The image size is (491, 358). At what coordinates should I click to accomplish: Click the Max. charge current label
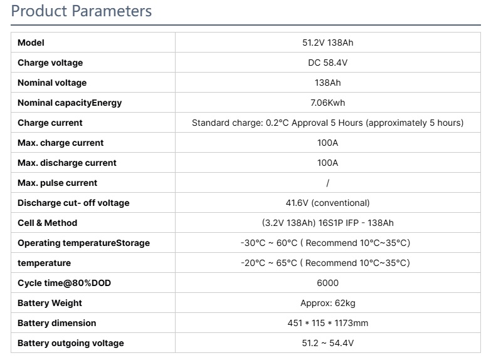(x=60, y=143)
